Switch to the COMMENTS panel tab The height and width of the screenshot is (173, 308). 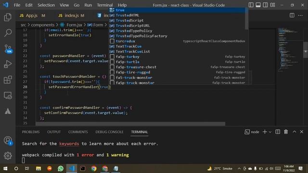pos(78,132)
